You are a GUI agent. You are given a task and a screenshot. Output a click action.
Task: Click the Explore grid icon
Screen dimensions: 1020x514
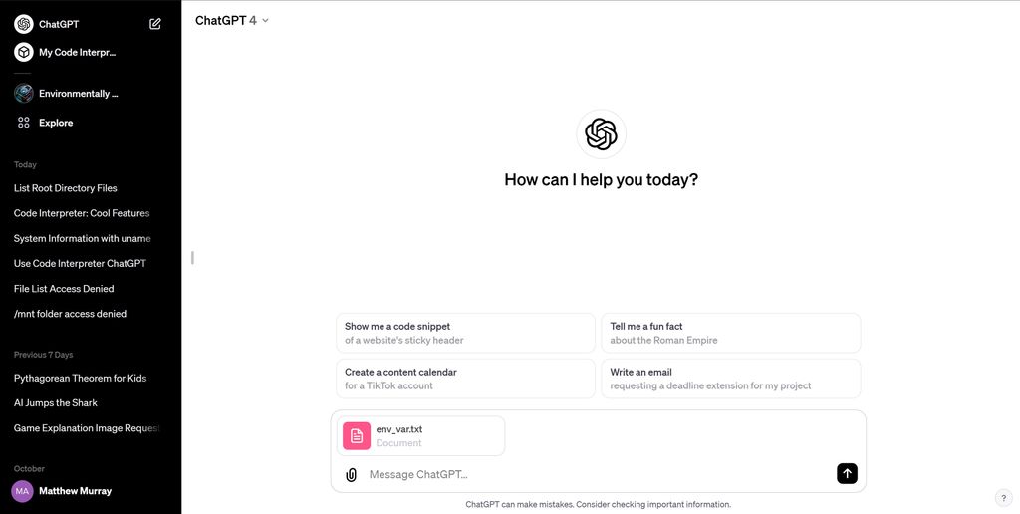[x=24, y=123]
